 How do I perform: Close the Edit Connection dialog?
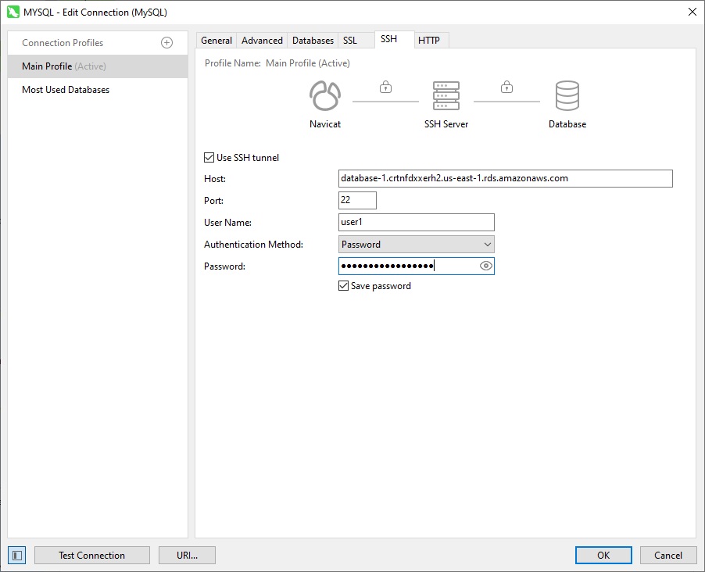point(692,13)
